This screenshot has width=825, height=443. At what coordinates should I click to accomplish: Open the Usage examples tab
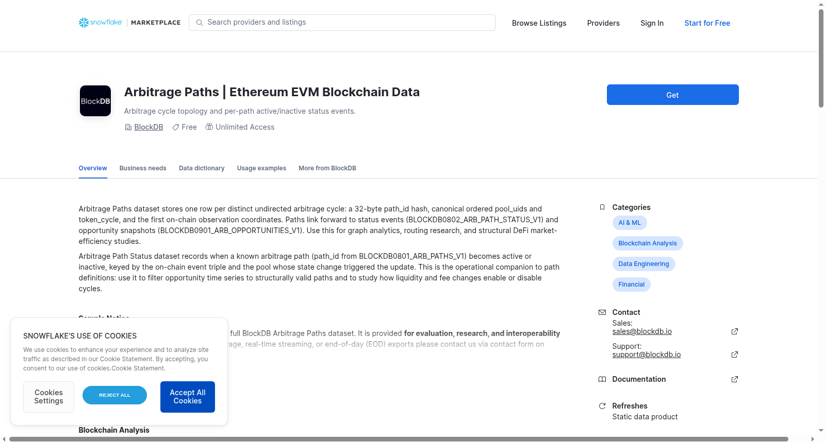(x=261, y=168)
